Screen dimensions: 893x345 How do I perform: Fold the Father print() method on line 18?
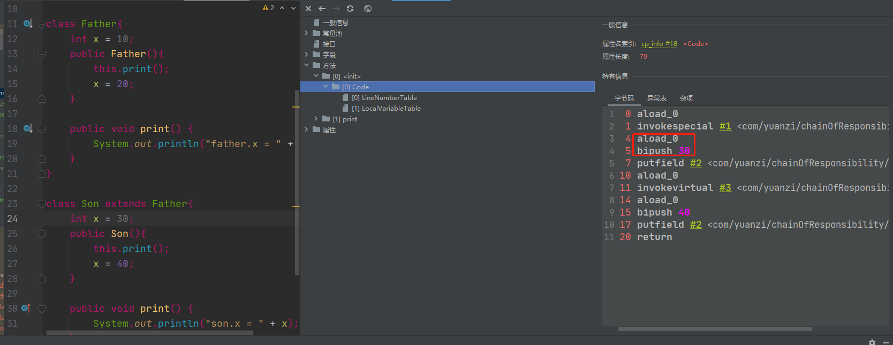[42, 129]
